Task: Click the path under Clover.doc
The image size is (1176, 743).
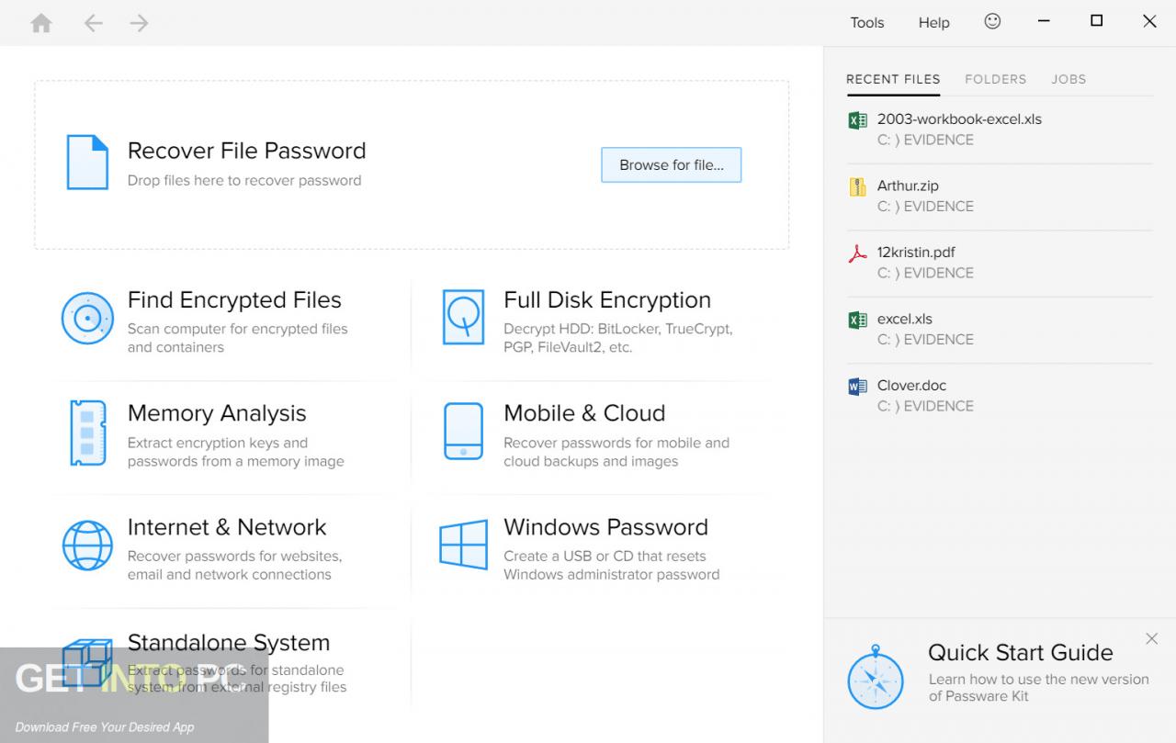Action: [925, 406]
